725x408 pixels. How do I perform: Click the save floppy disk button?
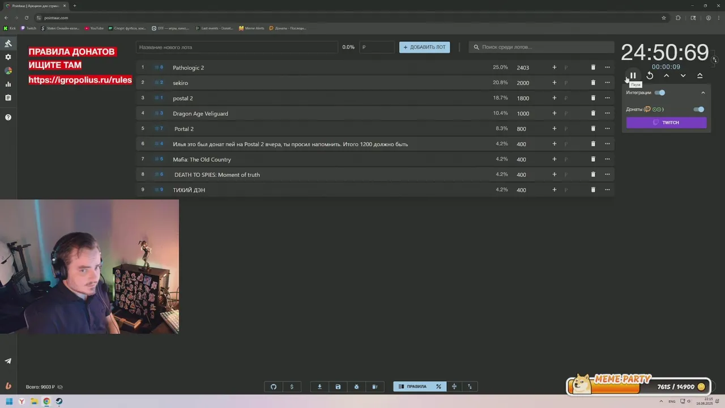tap(338, 386)
